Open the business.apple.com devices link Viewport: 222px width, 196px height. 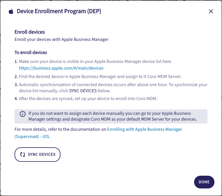[x=61, y=68]
